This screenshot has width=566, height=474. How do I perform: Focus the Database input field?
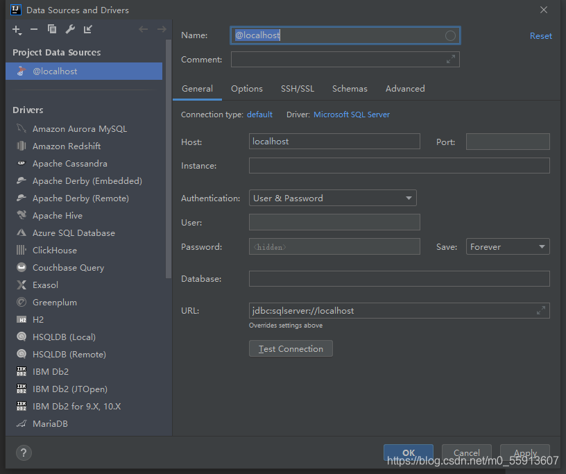(400, 278)
